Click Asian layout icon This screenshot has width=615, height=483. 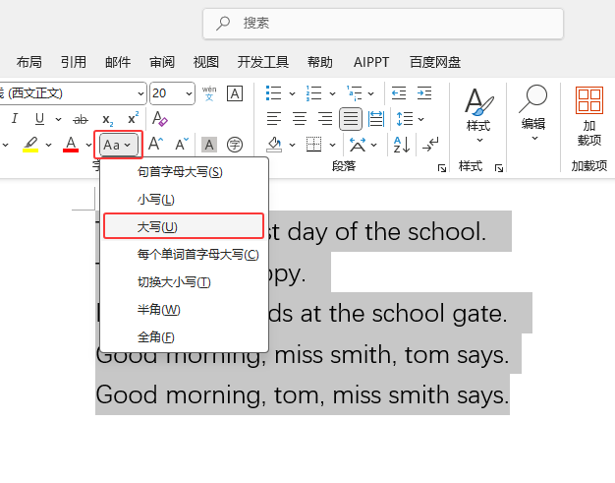pos(358,145)
